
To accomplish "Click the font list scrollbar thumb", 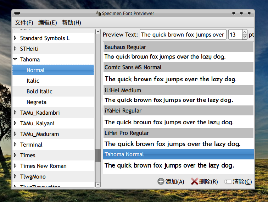I will click(x=98, y=155).
